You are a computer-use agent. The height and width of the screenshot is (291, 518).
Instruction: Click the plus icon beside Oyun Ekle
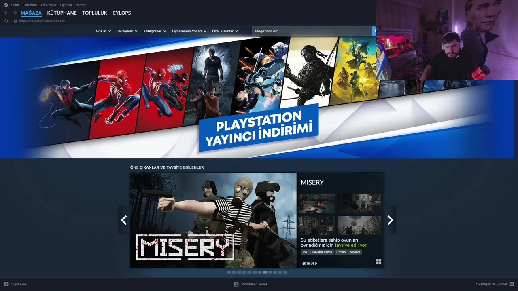[x=6, y=284]
